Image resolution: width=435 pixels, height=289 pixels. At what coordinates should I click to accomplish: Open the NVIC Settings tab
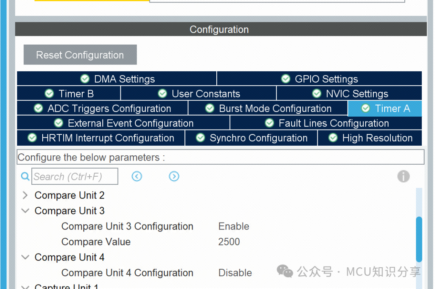349,93
